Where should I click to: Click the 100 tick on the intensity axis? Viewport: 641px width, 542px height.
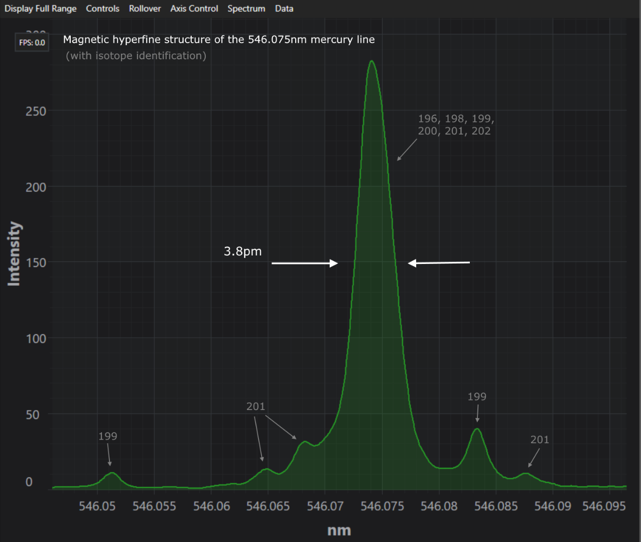coord(36,339)
